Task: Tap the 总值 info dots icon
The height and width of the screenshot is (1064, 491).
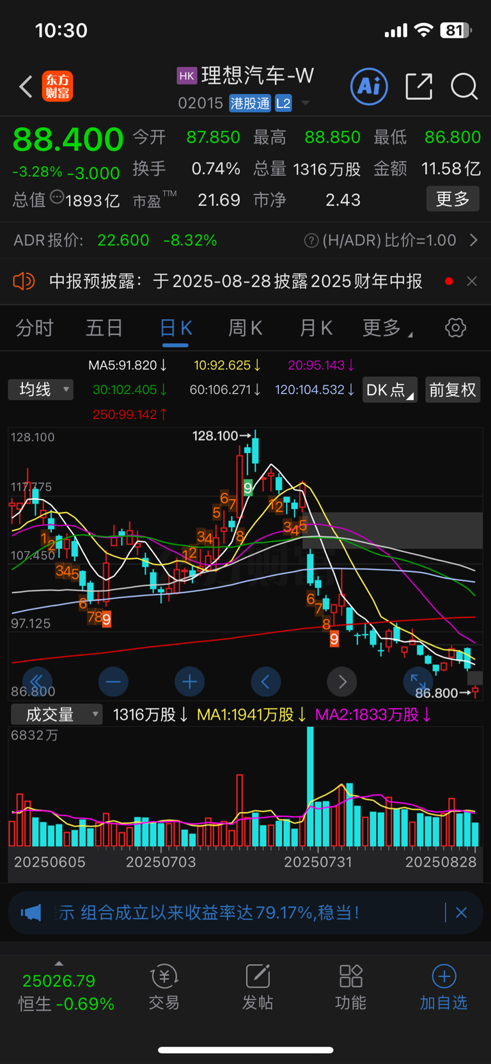Action: tap(57, 197)
